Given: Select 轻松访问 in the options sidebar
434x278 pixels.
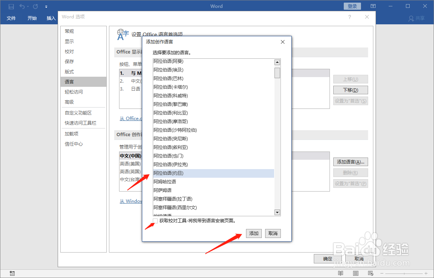Looking at the screenshot, I should click(x=83, y=92).
